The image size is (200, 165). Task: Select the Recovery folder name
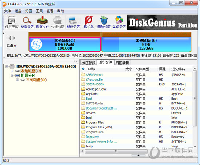(92, 137)
